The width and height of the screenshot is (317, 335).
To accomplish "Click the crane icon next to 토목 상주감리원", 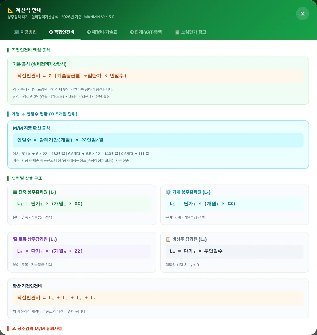I will point(15,239).
